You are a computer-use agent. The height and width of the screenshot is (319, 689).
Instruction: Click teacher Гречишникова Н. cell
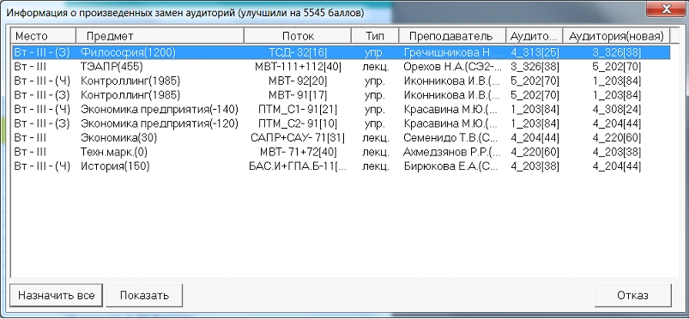[x=452, y=52]
